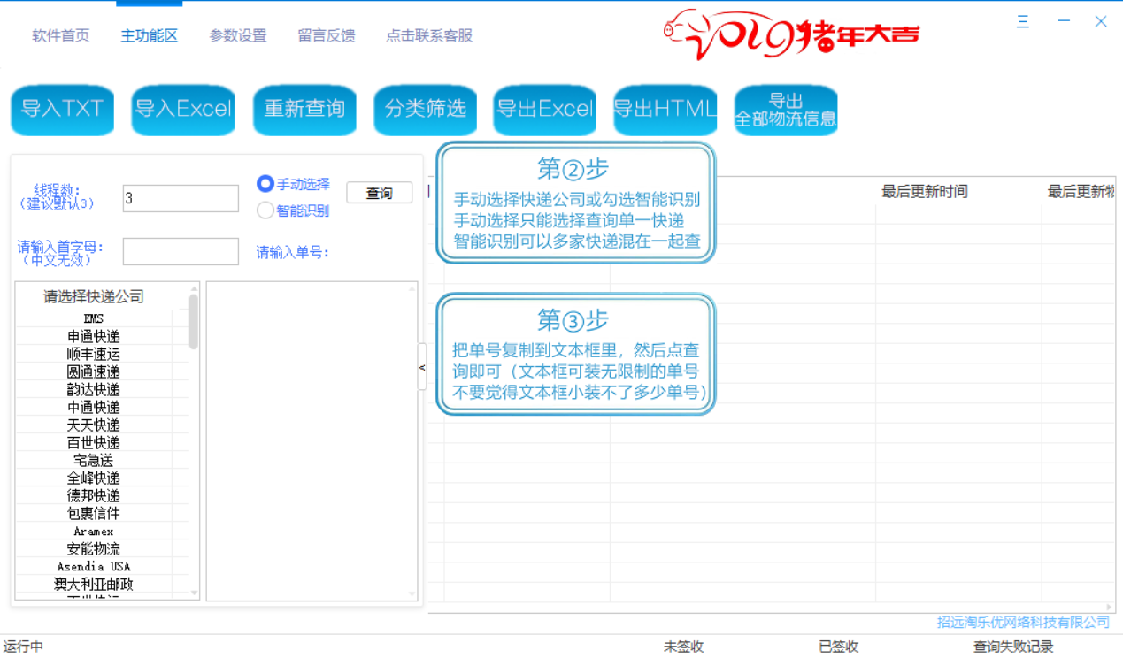Viewport: 1123px width, 658px height.
Task: Minimize the window
Action: coord(1064,21)
